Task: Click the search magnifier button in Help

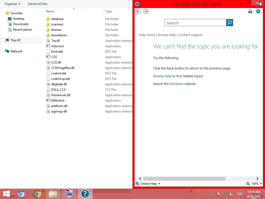Action: pos(230,23)
